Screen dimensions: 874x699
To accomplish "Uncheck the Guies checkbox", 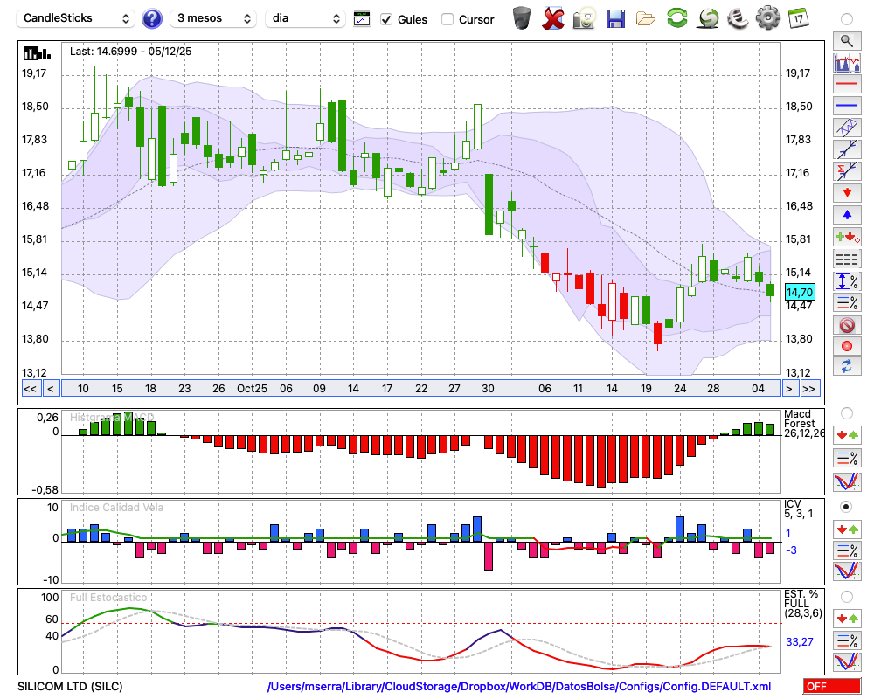I will coord(386,19).
